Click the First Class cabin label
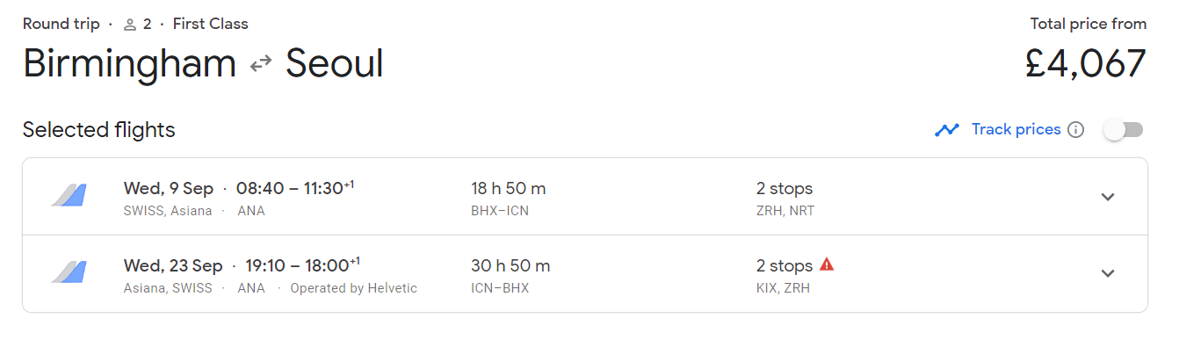 coord(211,25)
